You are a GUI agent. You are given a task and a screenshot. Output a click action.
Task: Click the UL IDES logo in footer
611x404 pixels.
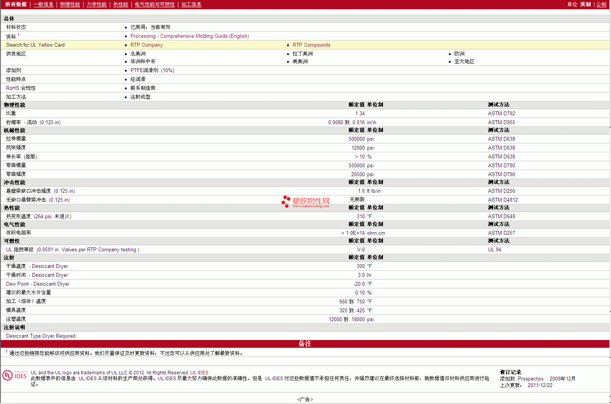tap(15, 375)
